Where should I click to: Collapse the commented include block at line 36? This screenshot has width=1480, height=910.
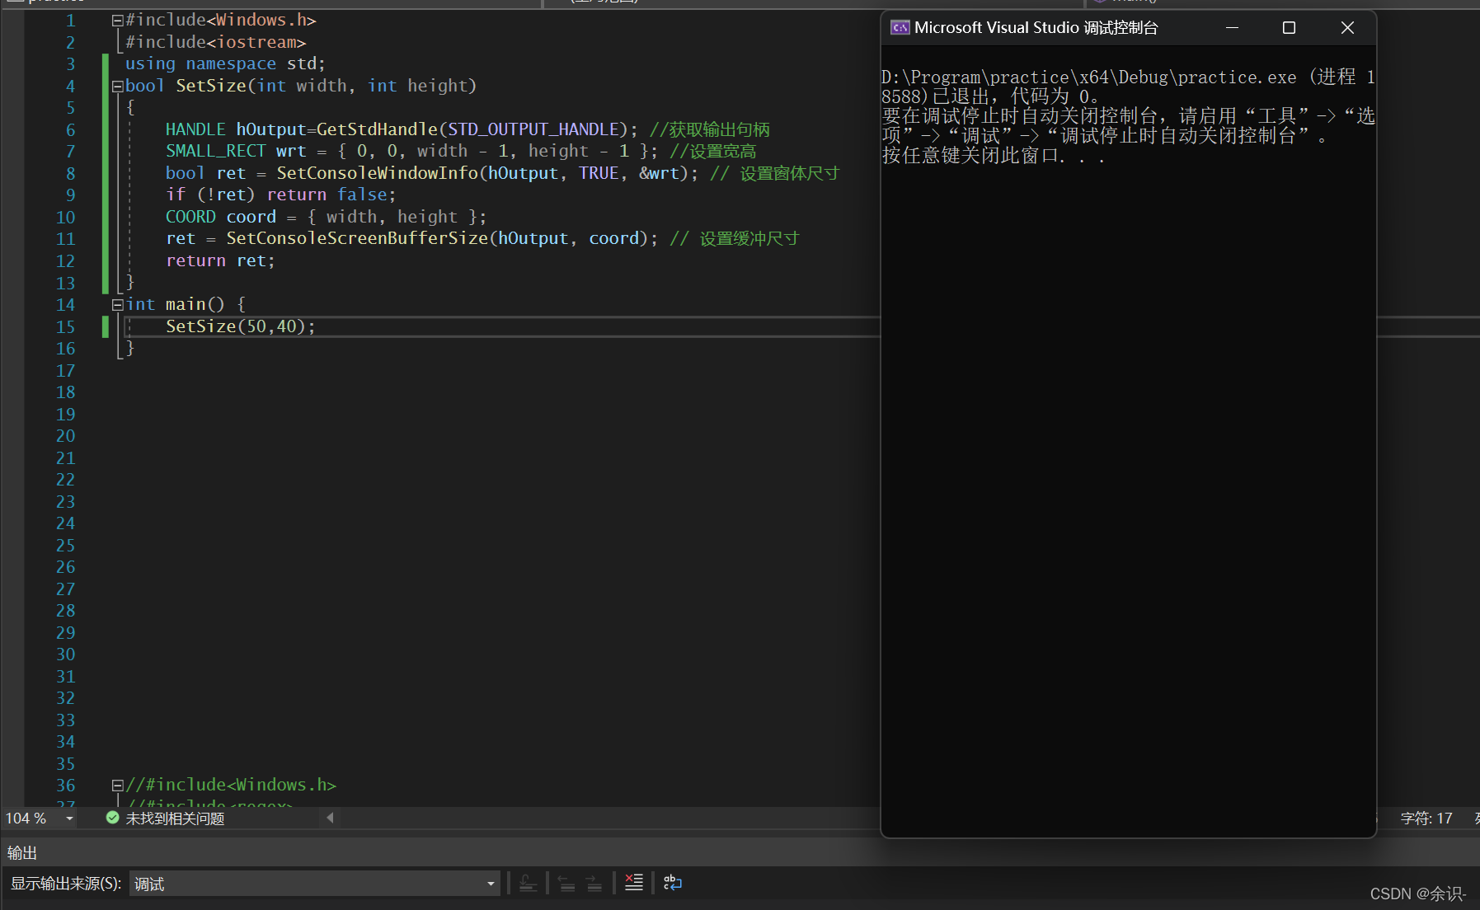coord(117,786)
